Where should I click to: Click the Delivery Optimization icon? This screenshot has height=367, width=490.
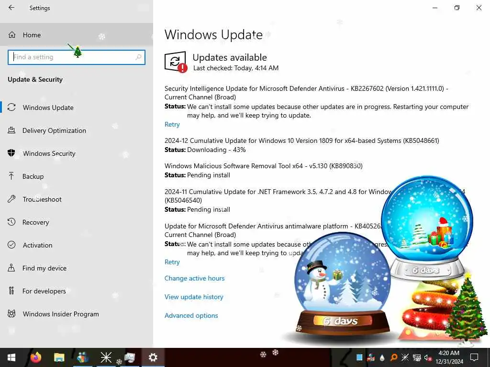click(x=11, y=130)
